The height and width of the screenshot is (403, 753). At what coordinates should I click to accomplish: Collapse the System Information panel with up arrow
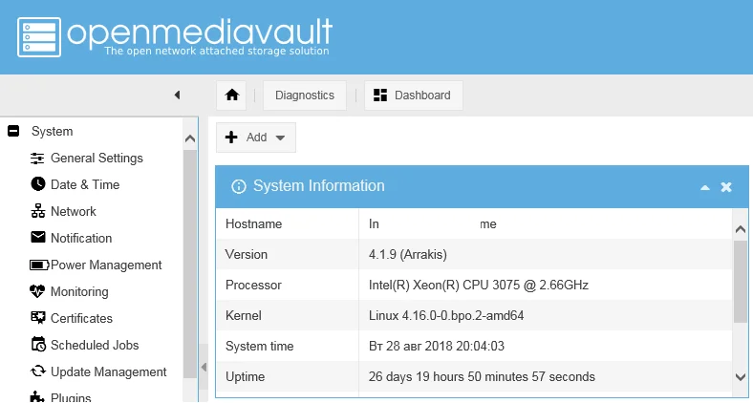(x=705, y=187)
